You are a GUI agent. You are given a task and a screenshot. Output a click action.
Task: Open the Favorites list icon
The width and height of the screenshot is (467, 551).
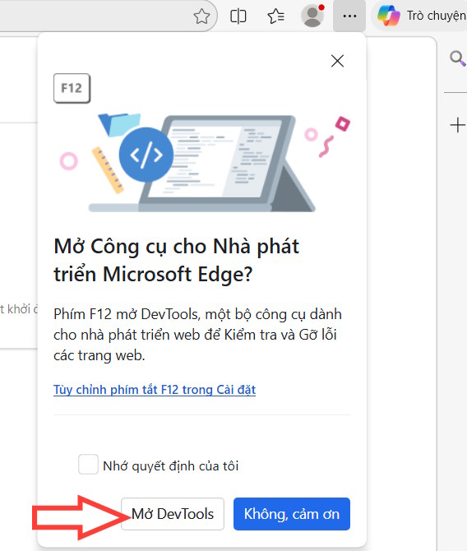pos(276,16)
